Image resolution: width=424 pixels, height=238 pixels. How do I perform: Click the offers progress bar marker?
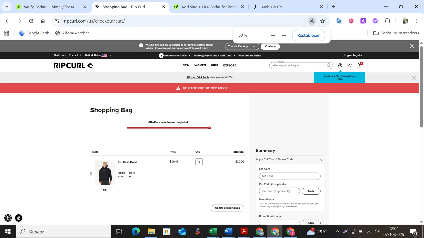click(x=209, y=128)
